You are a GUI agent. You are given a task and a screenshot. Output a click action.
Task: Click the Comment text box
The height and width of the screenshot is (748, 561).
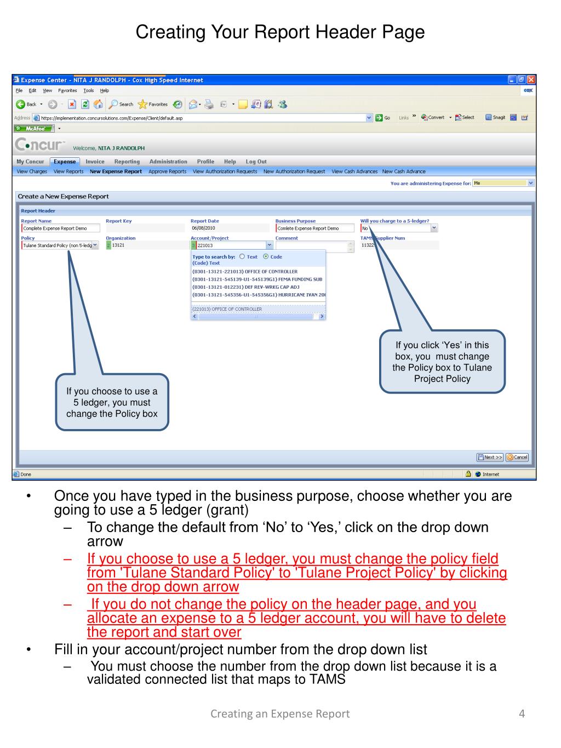click(315, 247)
